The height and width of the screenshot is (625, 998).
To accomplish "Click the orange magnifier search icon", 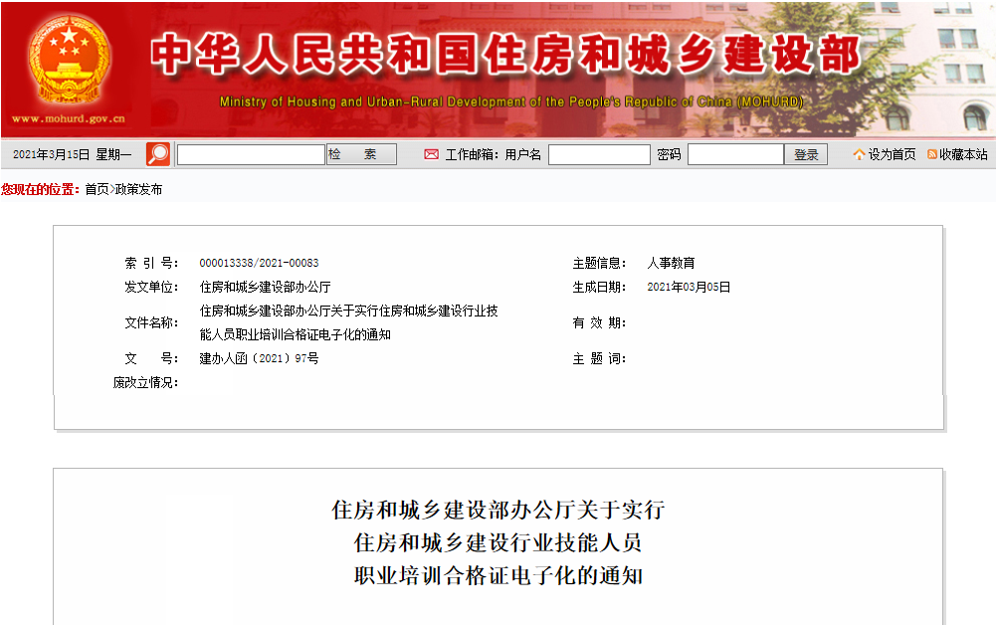I will click(x=158, y=154).
